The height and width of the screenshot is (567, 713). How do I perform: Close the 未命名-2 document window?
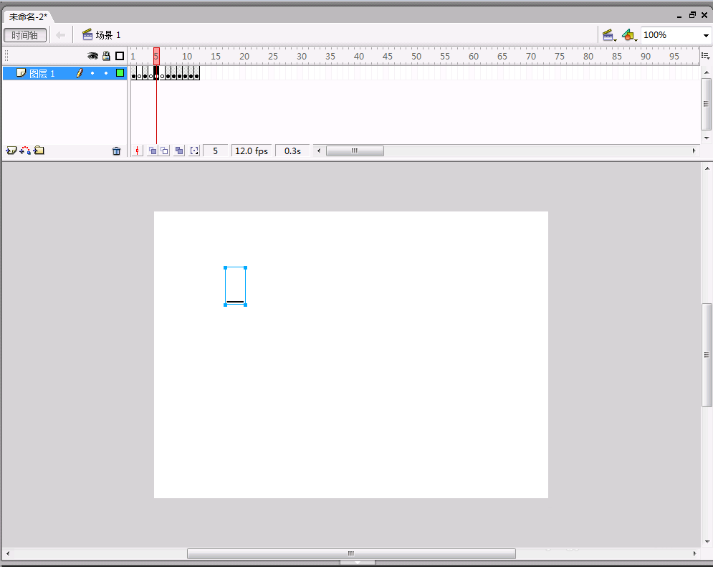(x=704, y=15)
